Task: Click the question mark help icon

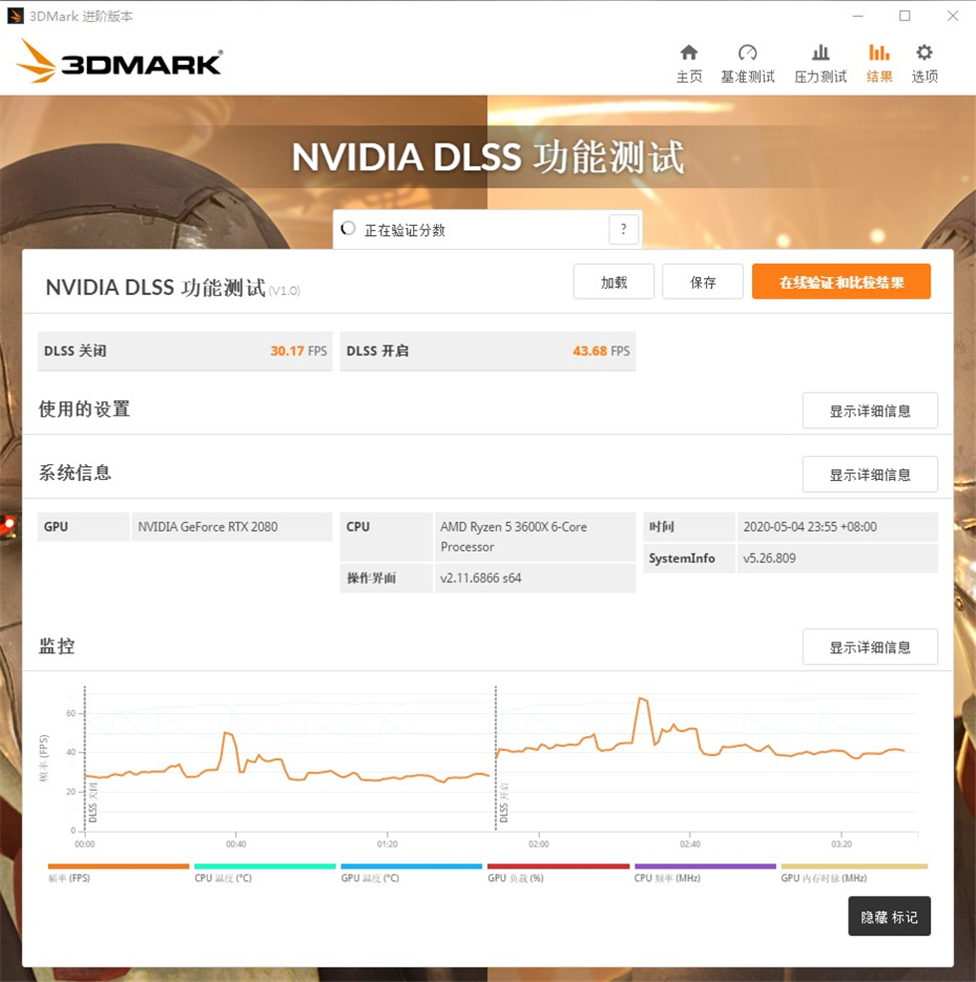Action: (623, 229)
